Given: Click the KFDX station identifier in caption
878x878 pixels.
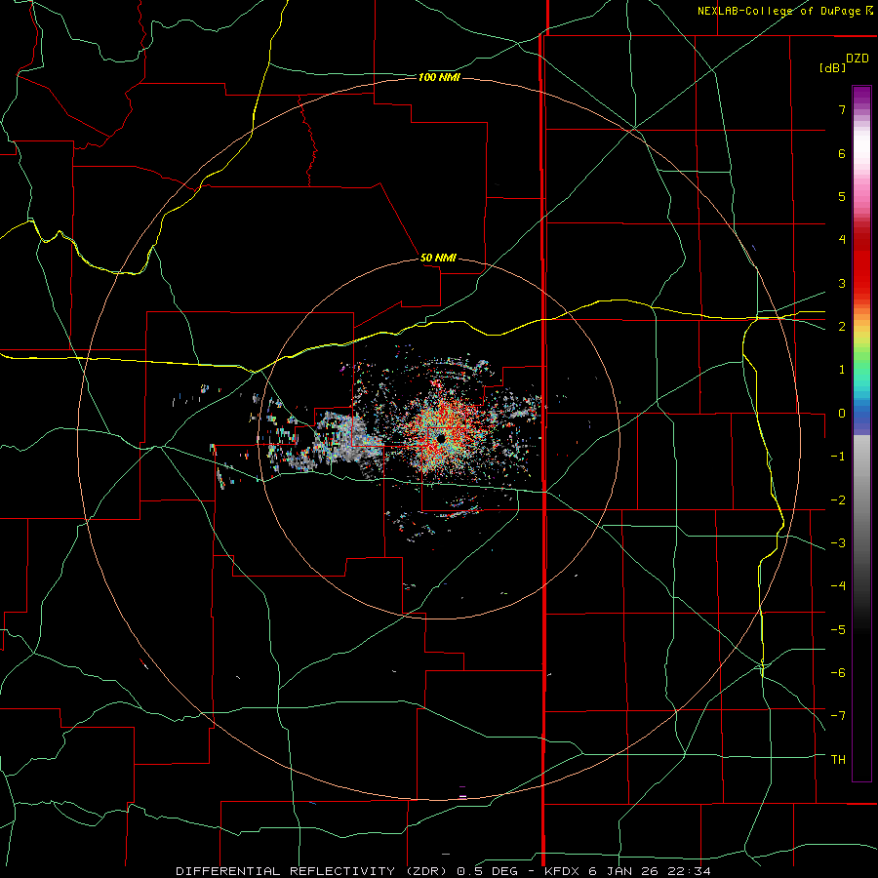Looking at the screenshot, I should pyautogui.click(x=563, y=871).
